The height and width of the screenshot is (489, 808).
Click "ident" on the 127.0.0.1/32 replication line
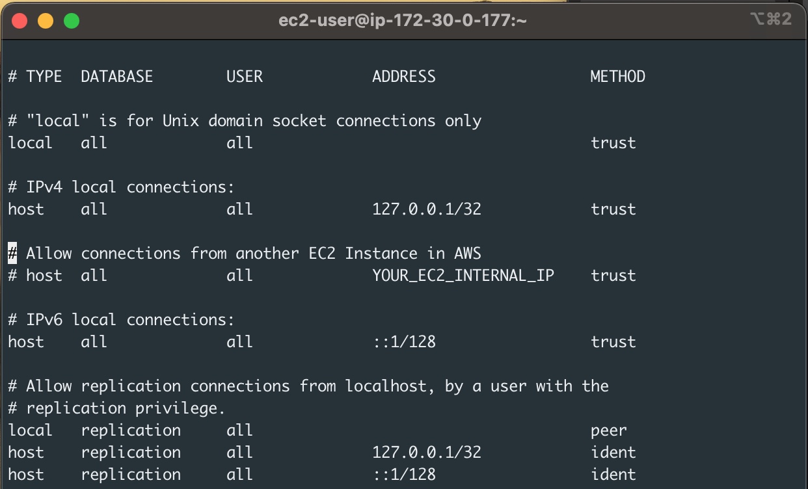pos(613,453)
